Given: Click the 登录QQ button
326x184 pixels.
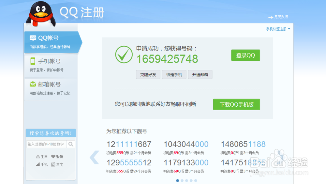Looking at the screenshot, I should 245,55.
